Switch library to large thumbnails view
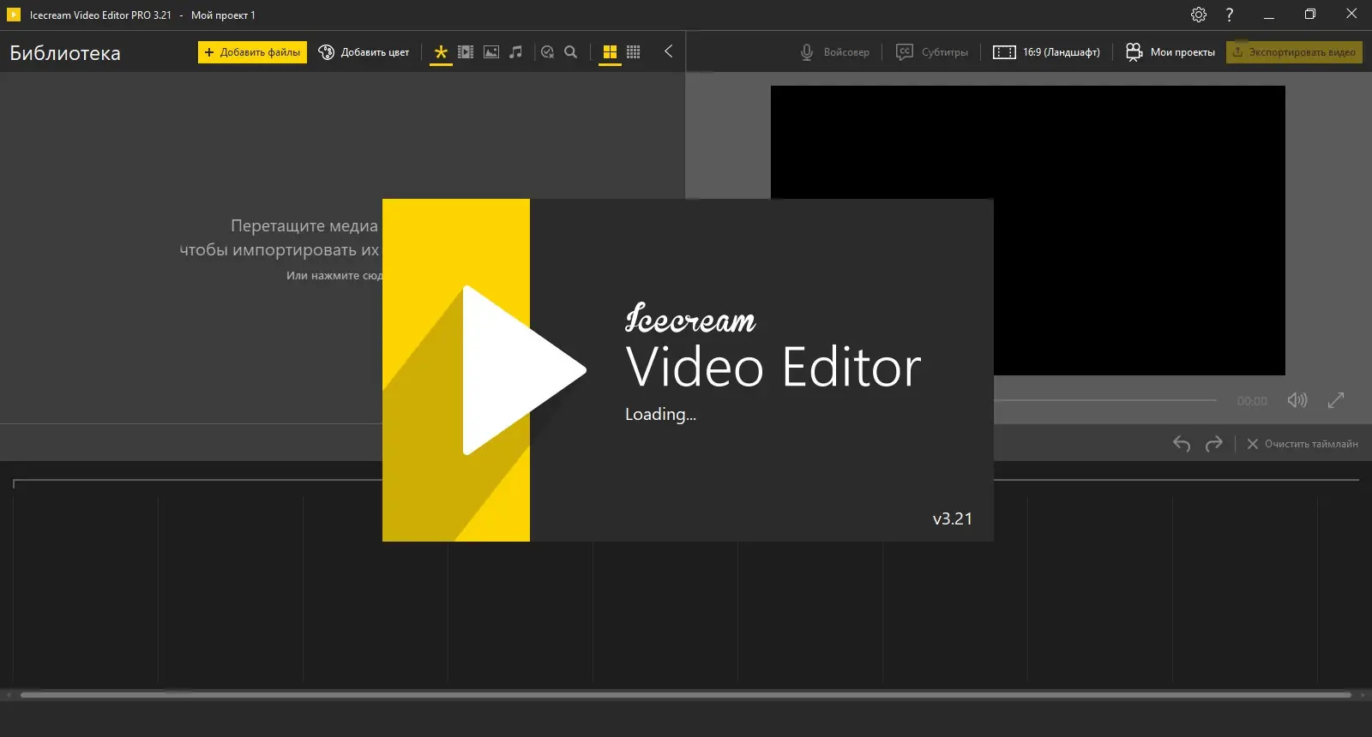The height and width of the screenshot is (737, 1372). [610, 52]
